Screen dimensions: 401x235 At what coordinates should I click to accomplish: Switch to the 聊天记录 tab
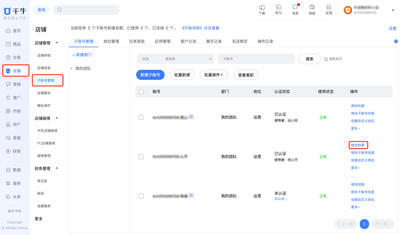tap(214, 41)
